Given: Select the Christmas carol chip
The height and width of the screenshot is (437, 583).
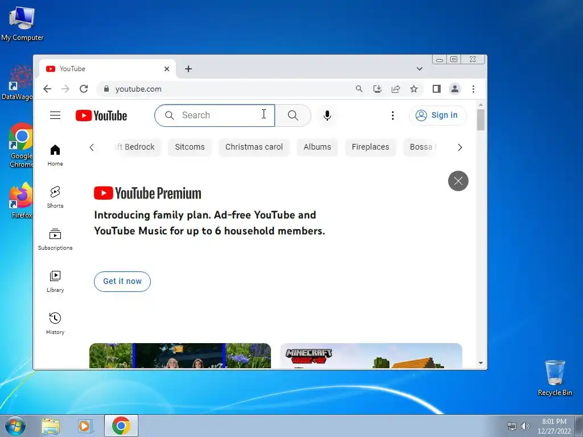Looking at the screenshot, I should pyautogui.click(x=254, y=147).
